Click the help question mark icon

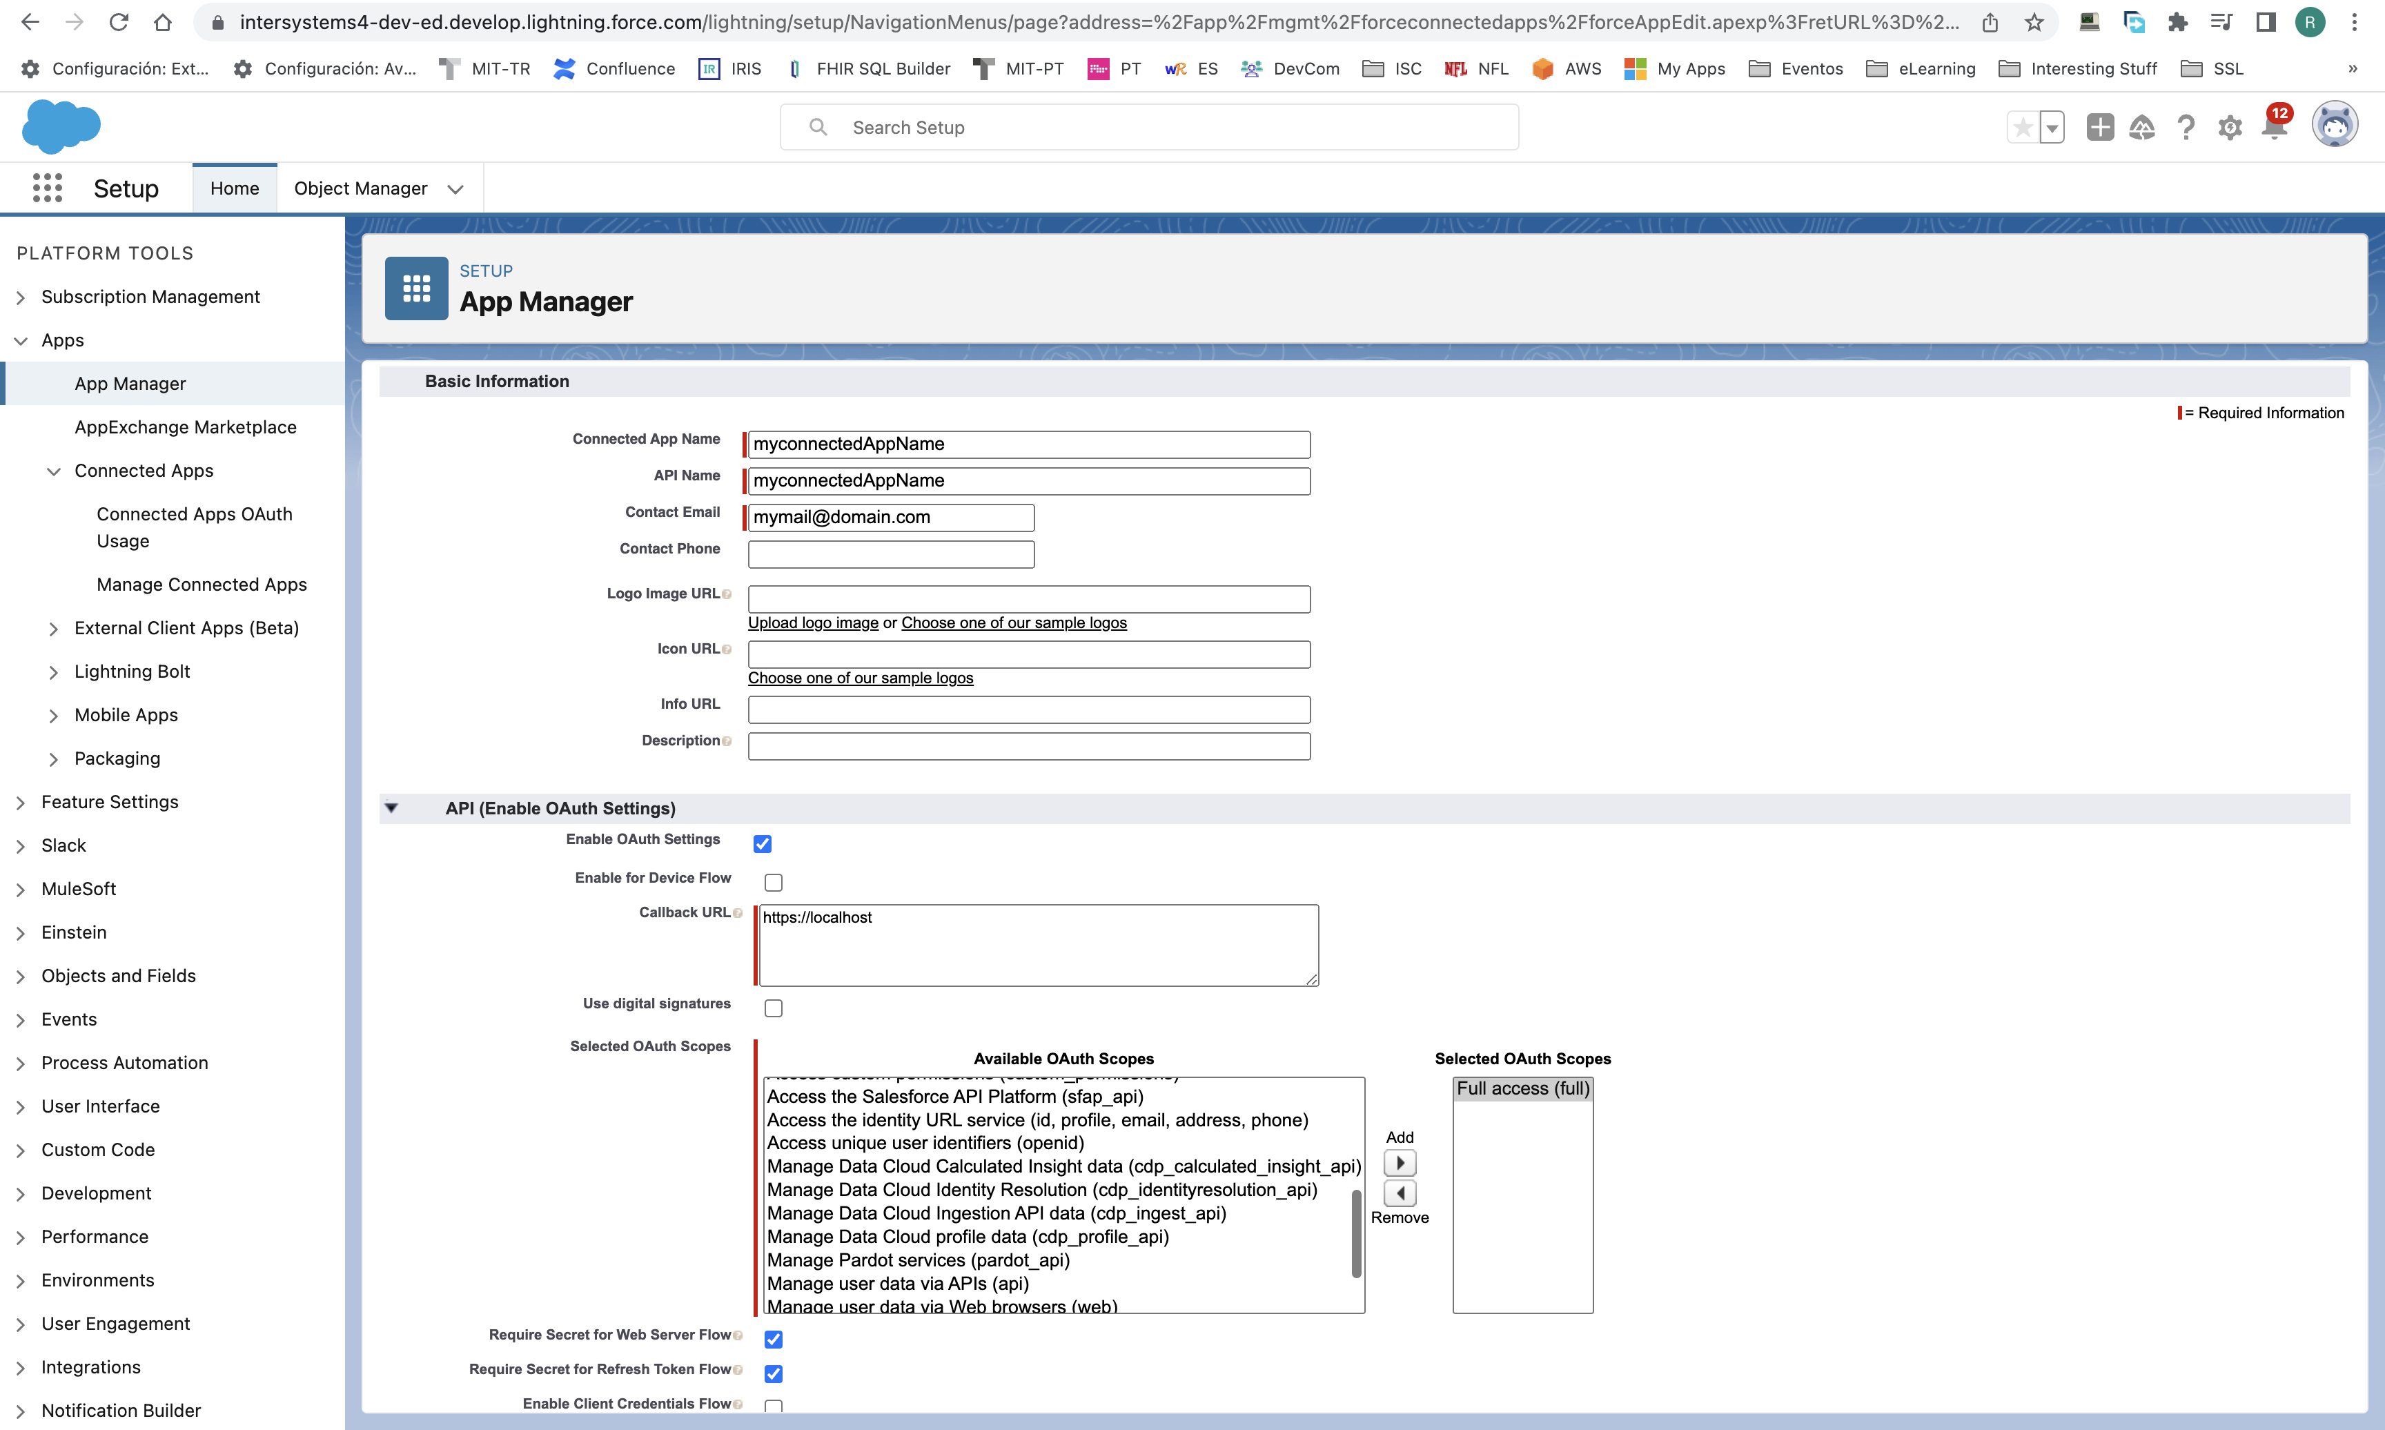[2186, 128]
